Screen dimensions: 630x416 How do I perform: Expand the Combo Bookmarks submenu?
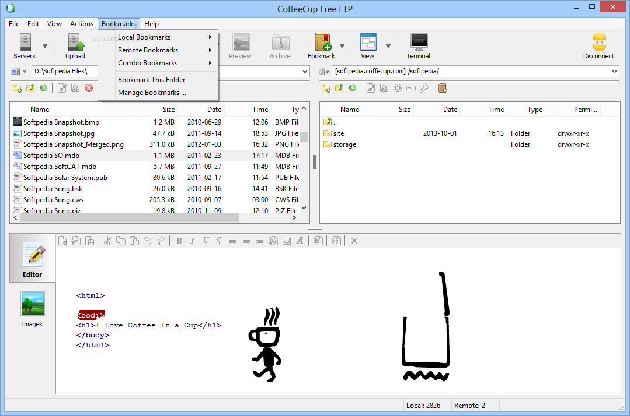pos(158,63)
